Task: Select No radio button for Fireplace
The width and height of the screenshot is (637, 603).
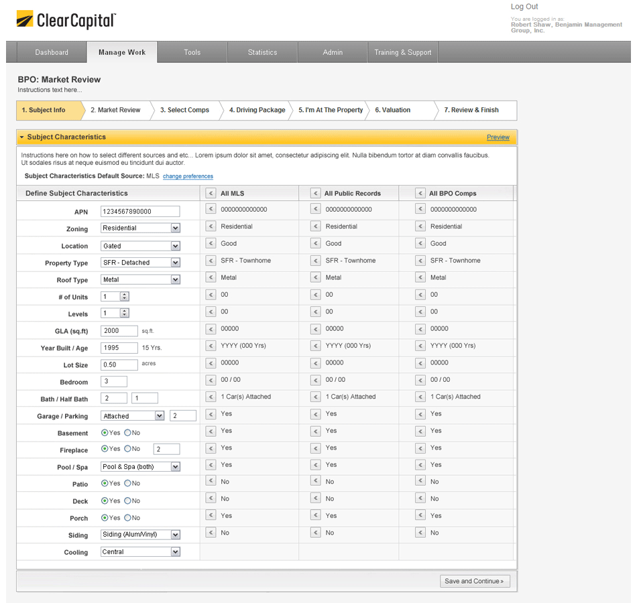Action: pyautogui.click(x=127, y=449)
